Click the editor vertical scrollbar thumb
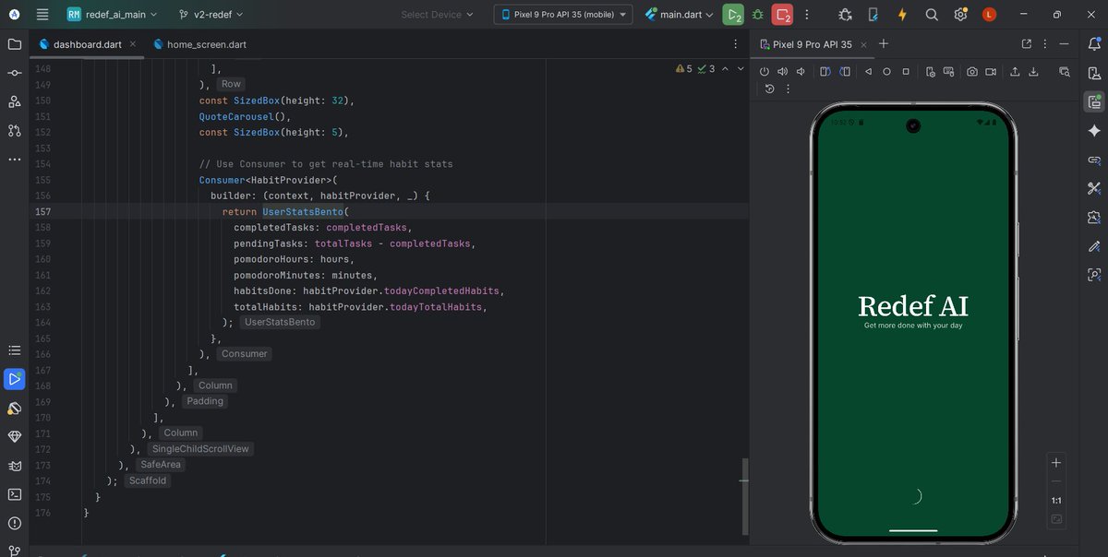The image size is (1108, 557). click(744, 496)
